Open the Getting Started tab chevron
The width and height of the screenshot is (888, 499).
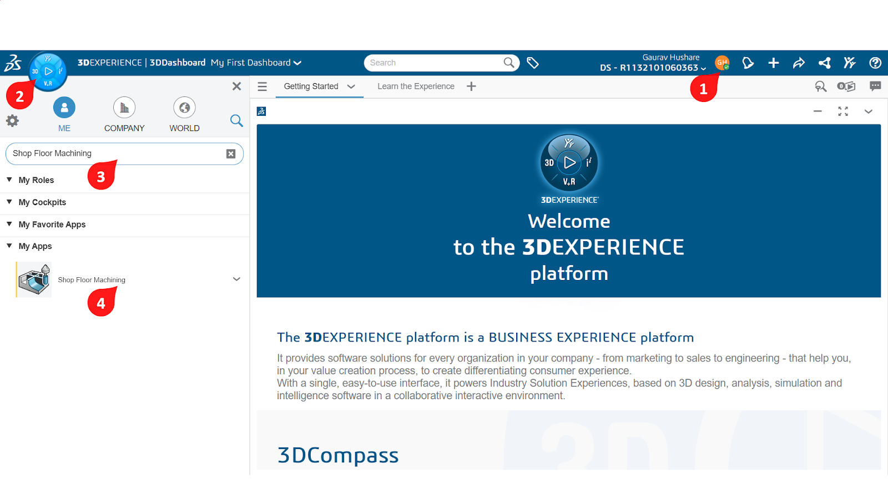(x=351, y=86)
